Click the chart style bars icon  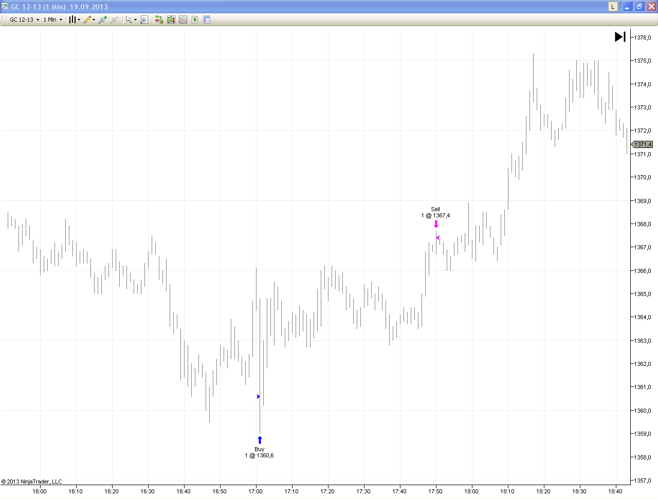72,20
